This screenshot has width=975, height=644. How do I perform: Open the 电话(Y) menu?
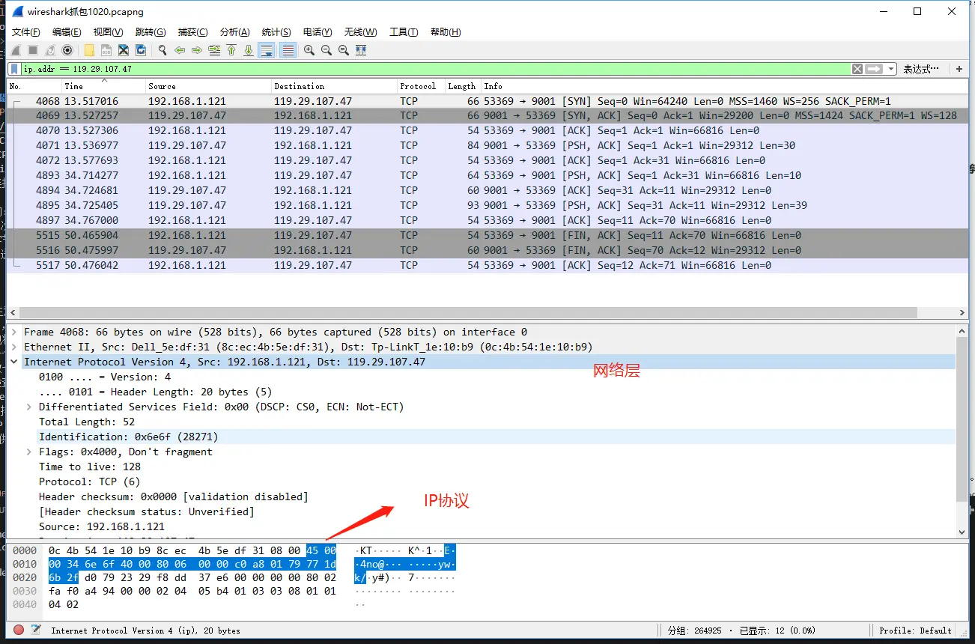318,32
